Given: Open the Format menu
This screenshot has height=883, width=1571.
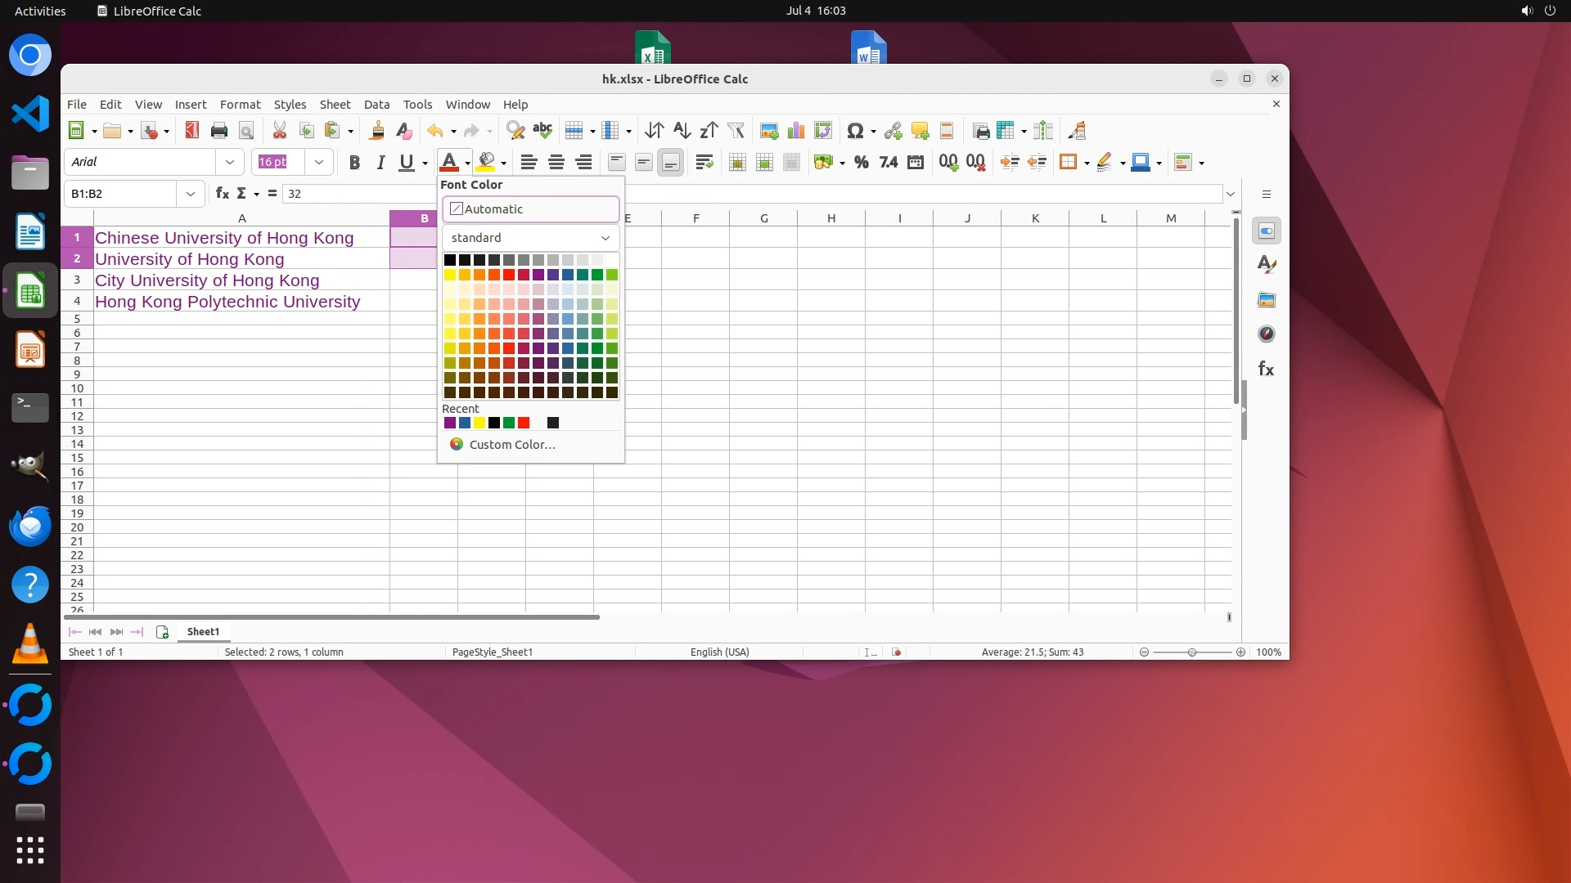Looking at the screenshot, I should (x=240, y=105).
